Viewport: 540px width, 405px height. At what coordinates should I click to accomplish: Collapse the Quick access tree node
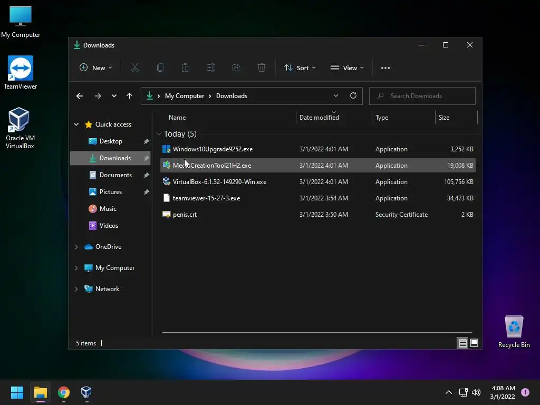pyautogui.click(x=76, y=124)
